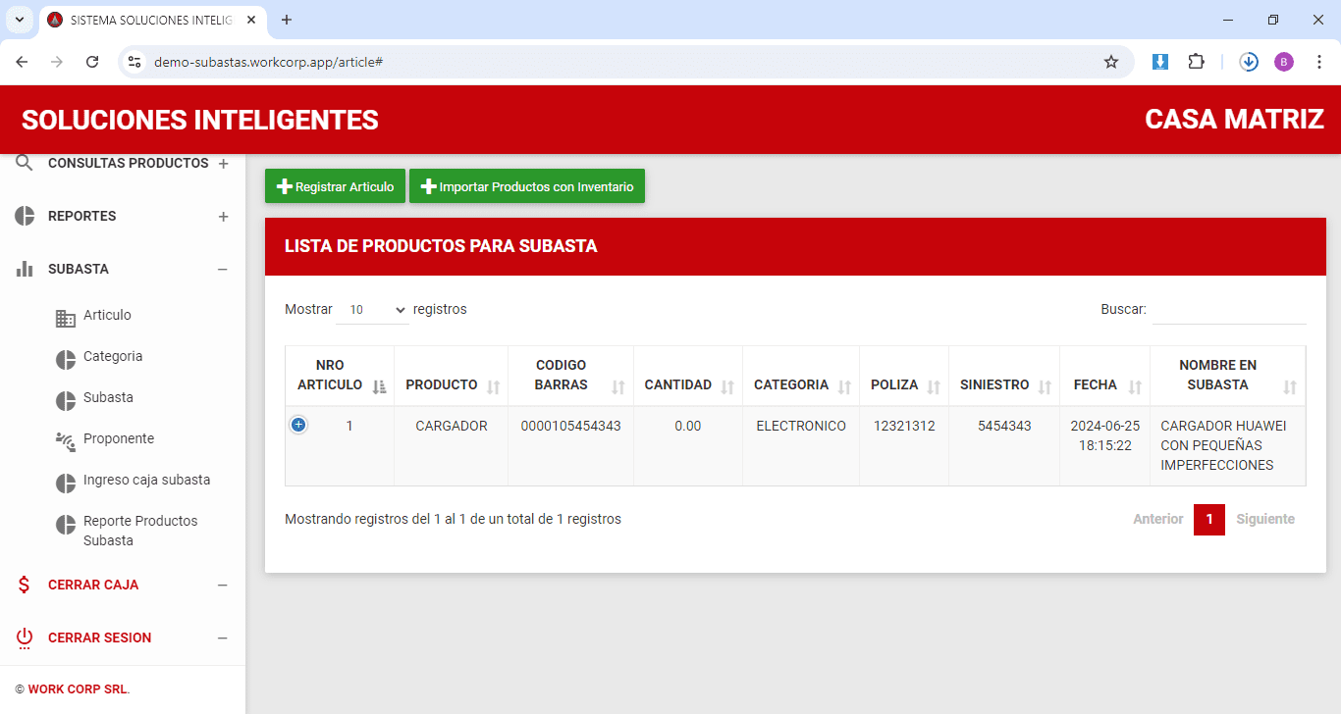Sort by POLIZA column
This screenshot has height=714, width=1341.
(x=904, y=376)
